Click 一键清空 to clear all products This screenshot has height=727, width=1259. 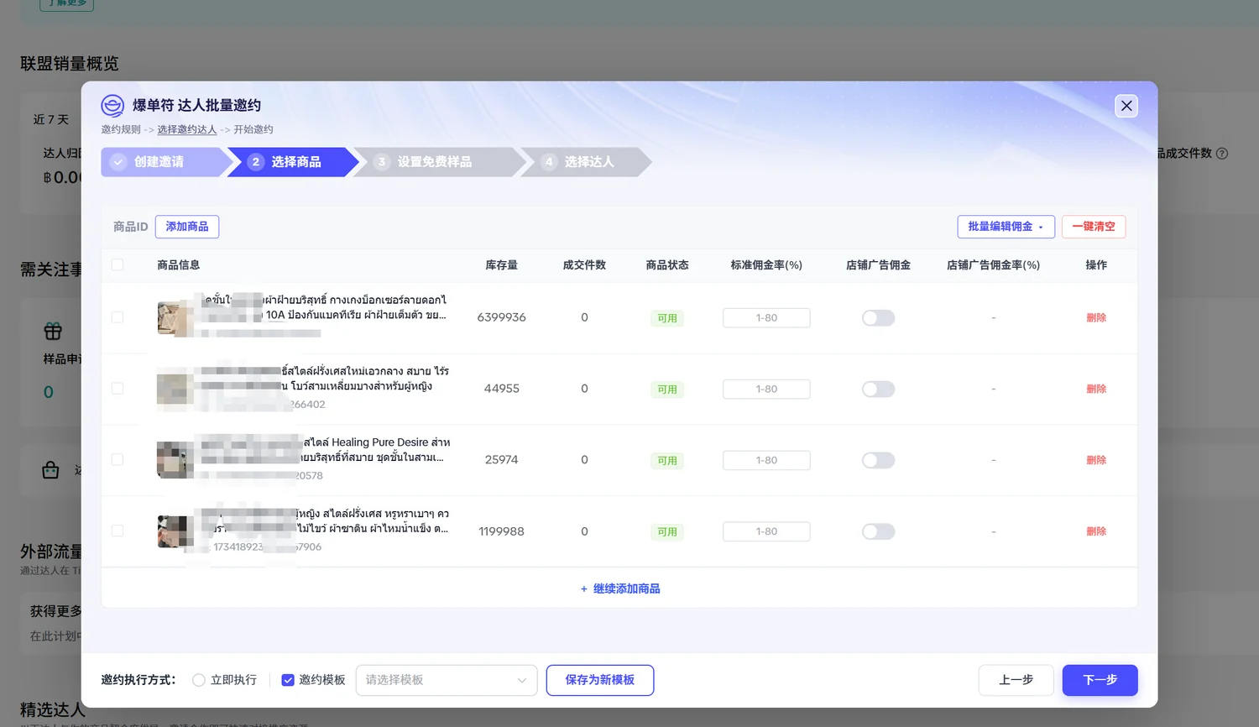click(x=1094, y=227)
